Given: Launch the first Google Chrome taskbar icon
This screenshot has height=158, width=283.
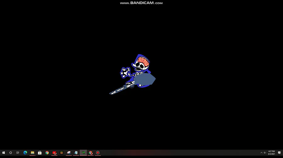Looking at the screenshot, I should [x=47, y=153].
